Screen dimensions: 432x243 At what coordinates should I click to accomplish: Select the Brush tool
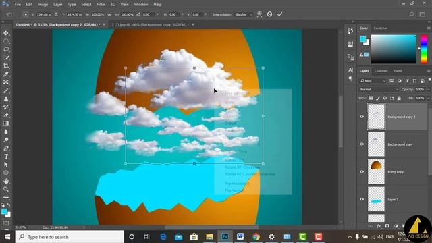(x=6, y=90)
